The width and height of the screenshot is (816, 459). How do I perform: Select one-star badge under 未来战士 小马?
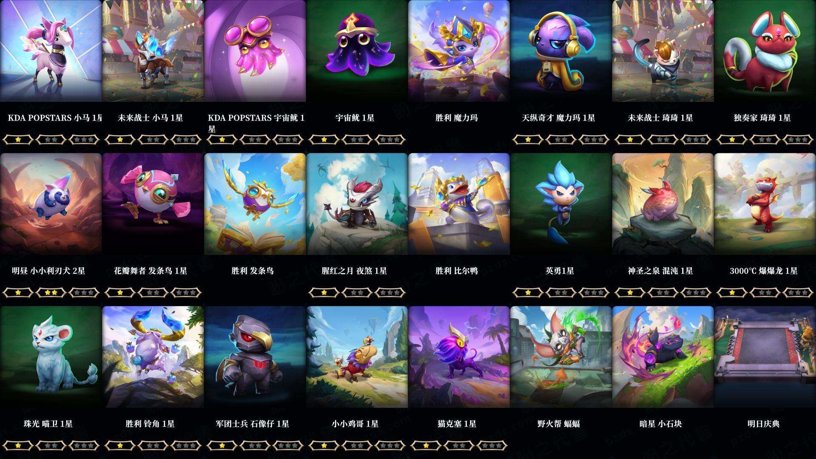point(120,139)
